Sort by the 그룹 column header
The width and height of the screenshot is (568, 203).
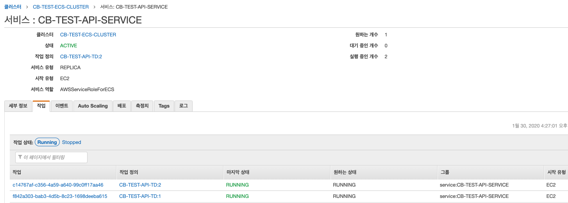(490, 172)
